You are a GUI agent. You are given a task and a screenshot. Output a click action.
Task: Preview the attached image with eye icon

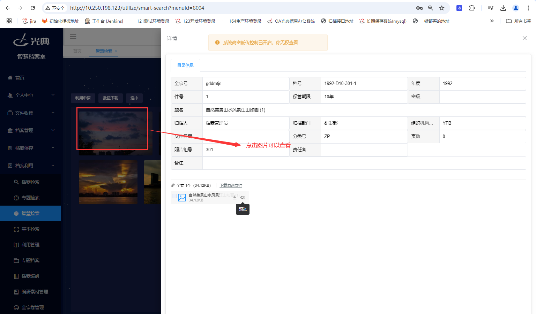click(x=243, y=197)
